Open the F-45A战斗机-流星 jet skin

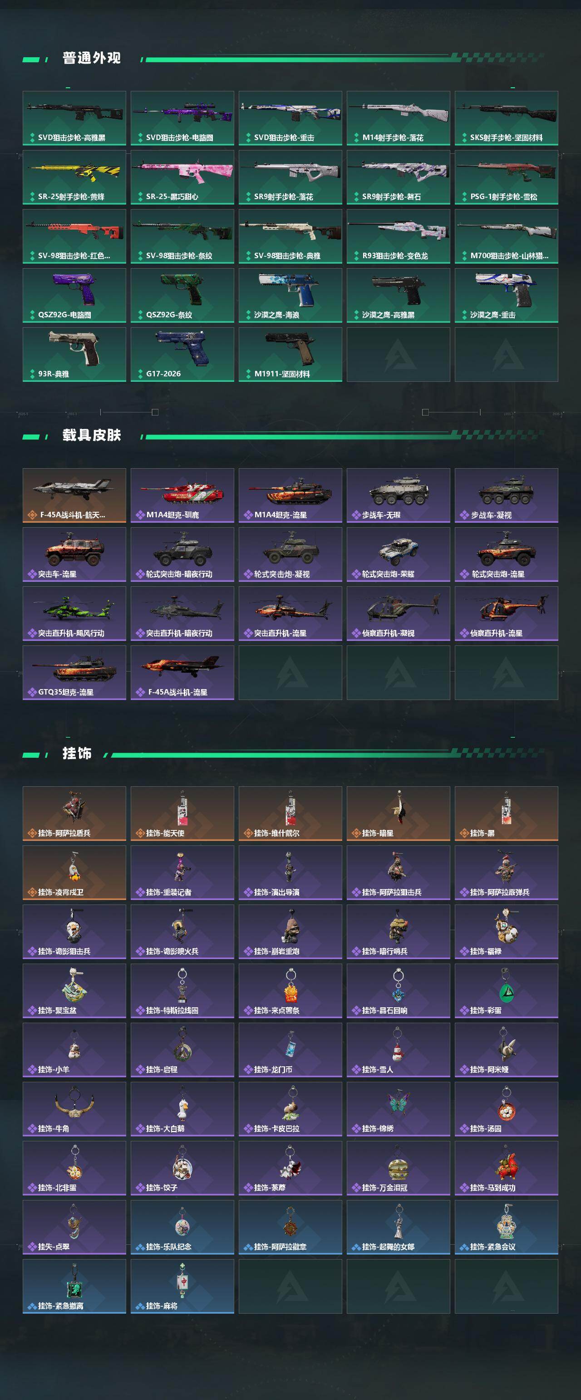point(182,673)
